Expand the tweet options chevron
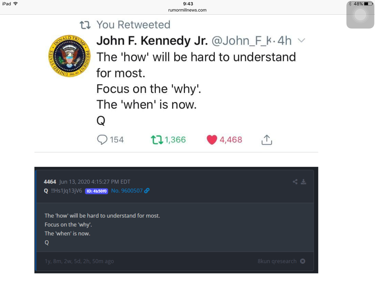 (301, 40)
